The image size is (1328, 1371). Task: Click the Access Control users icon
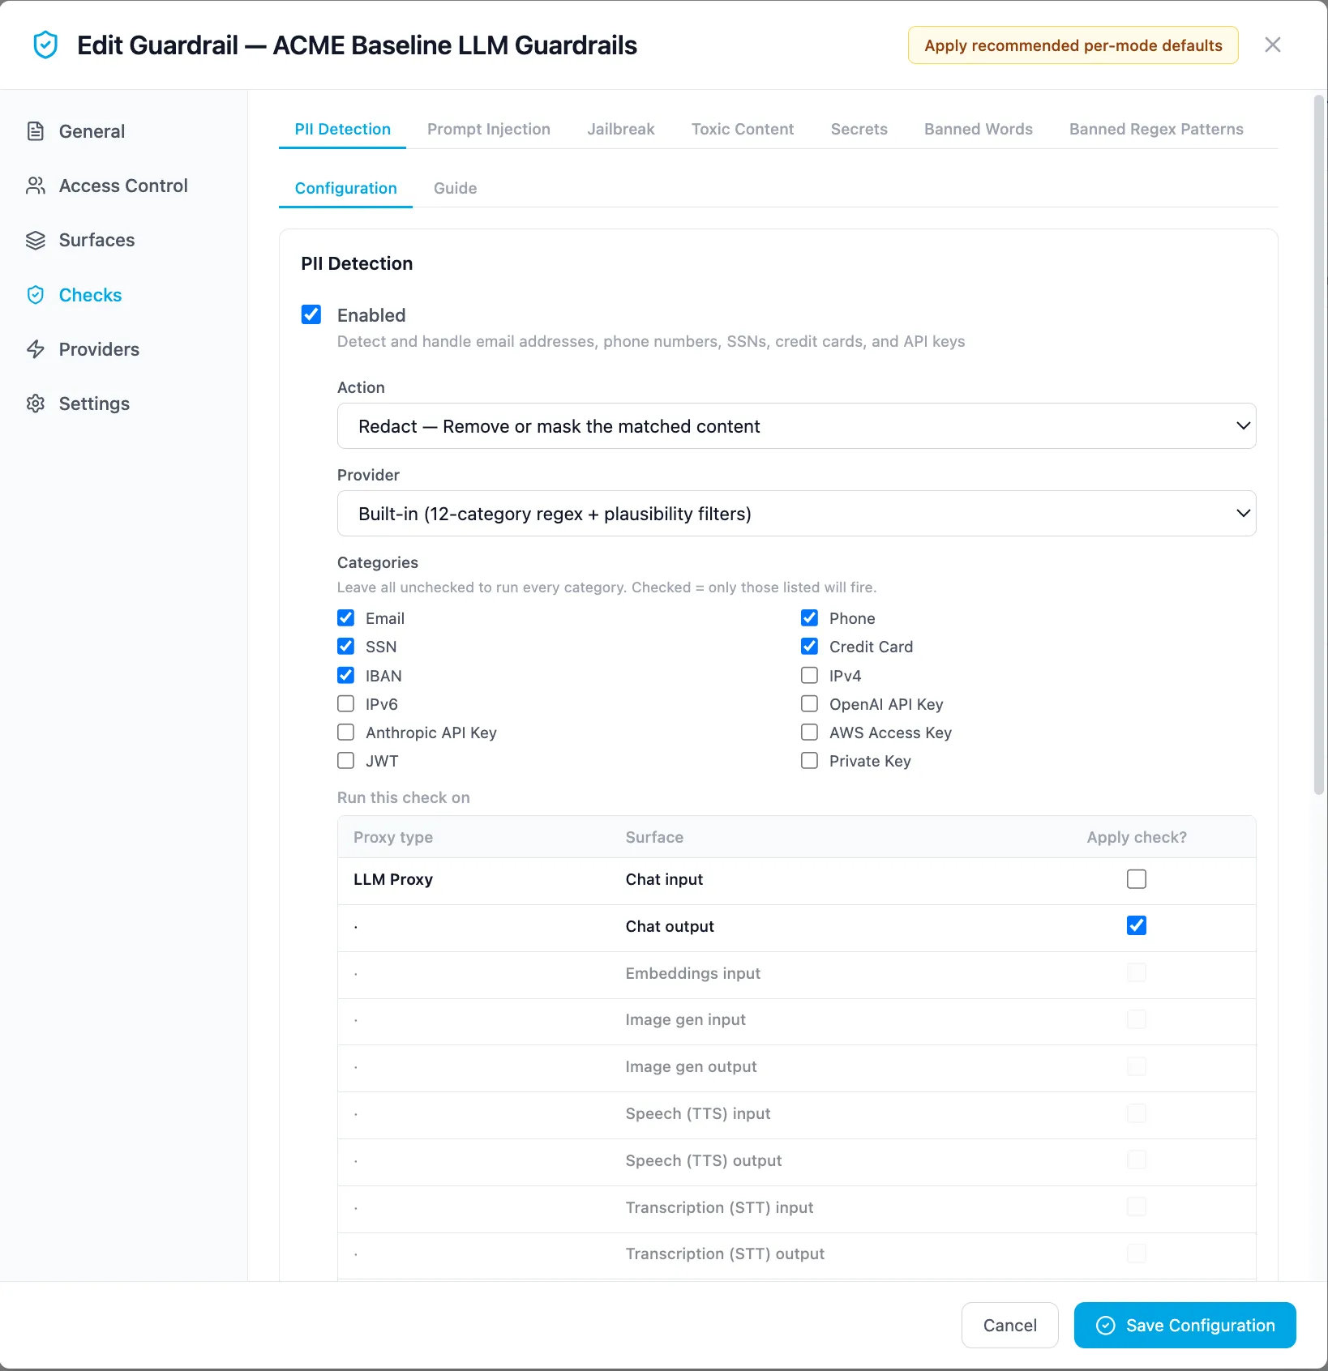pos(36,186)
